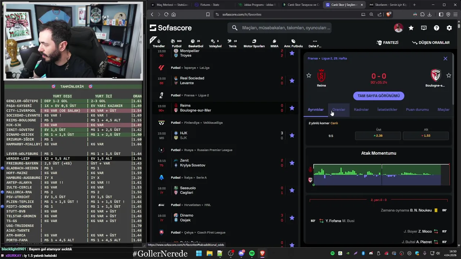Screen dimensions: 461x259
Task: Expand the Daha Fazla sports menu
Action: [315, 43]
